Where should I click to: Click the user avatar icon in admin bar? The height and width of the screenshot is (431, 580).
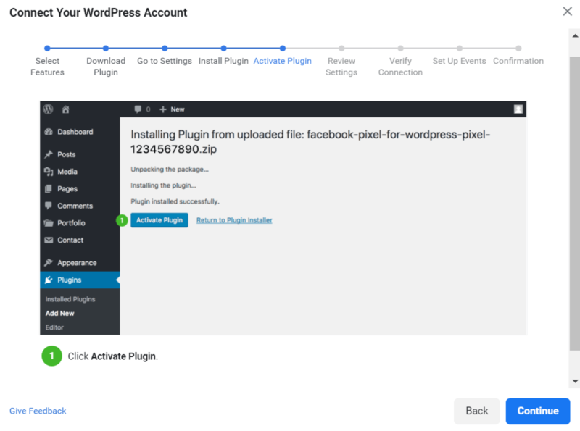[x=518, y=109]
